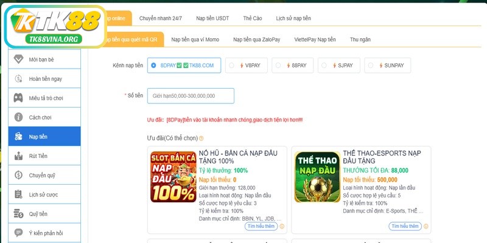Click the clipboard icon beside Lịch sử cược
Image resolution: width=487 pixels, height=243 pixels.
tap(19, 194)
